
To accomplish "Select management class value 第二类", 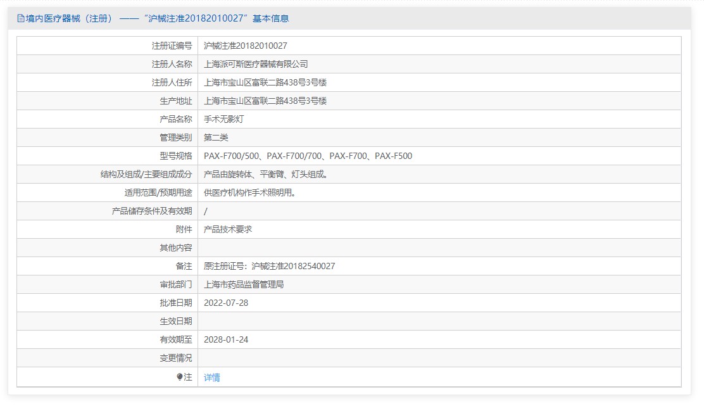I will (216, 138).
